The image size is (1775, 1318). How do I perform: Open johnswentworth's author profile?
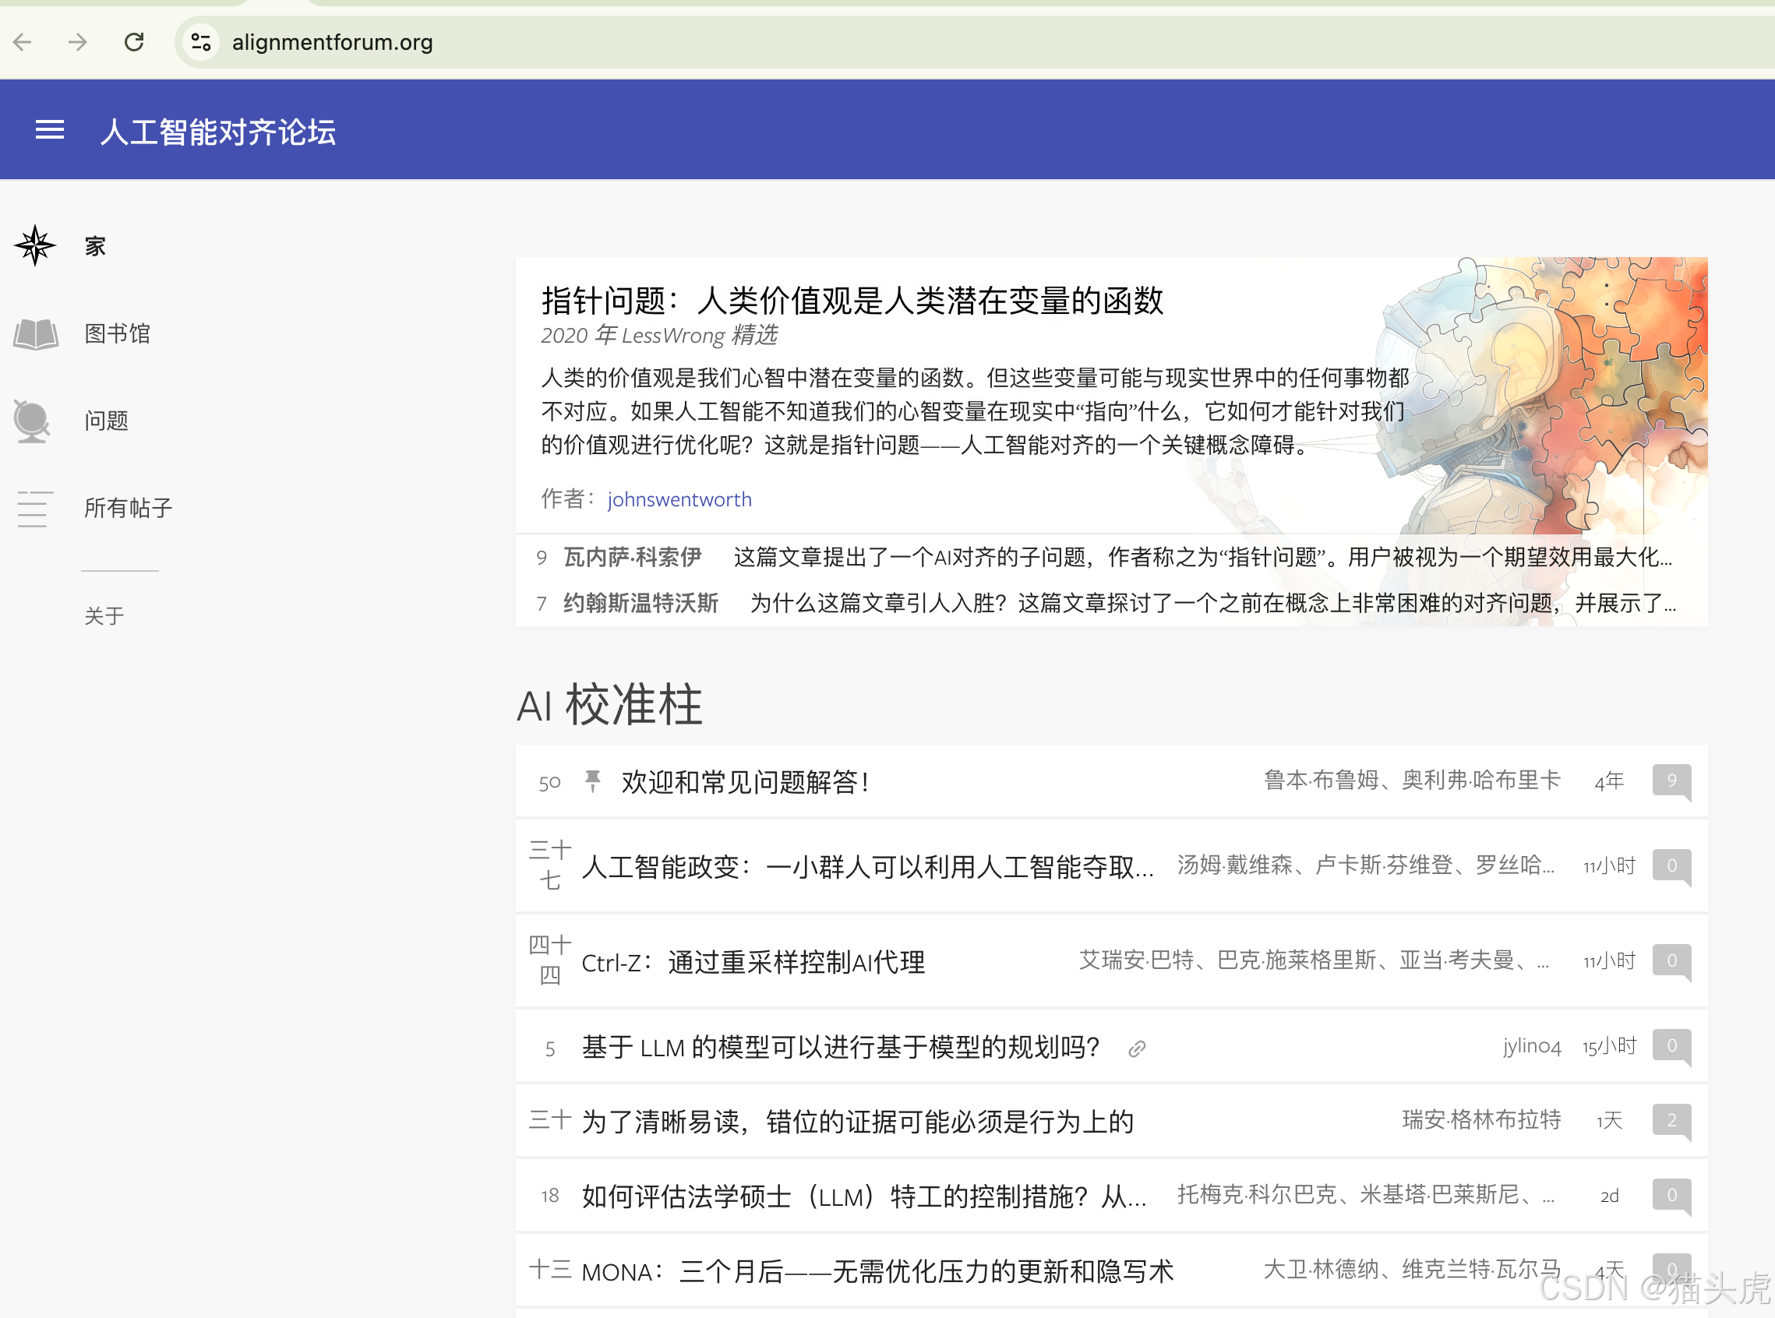pos(679,499)
